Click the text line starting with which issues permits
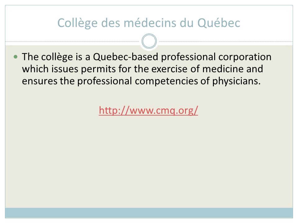 click(x=142, y=69)
